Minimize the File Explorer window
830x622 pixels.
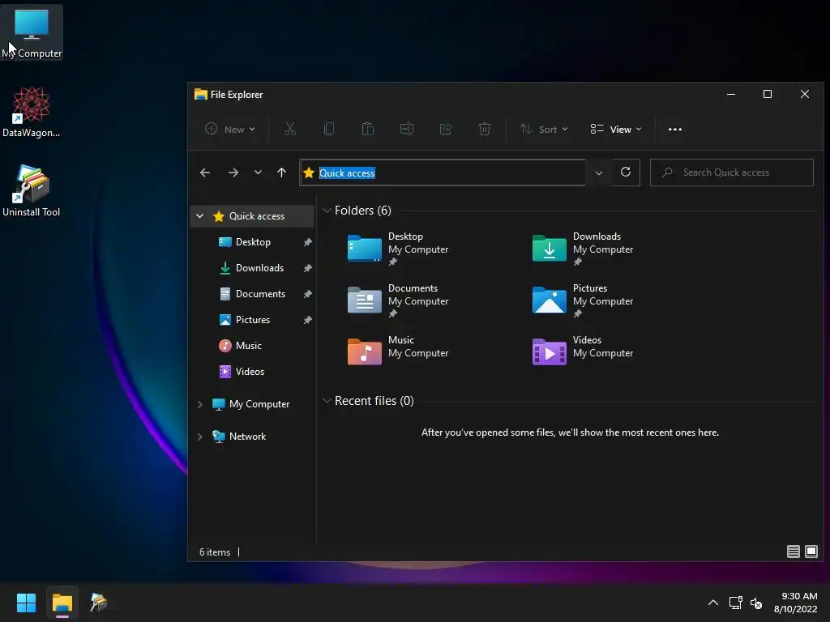tap(731, 94)
